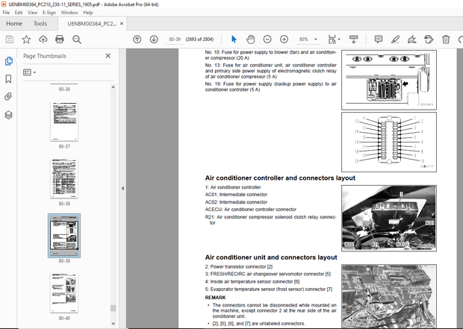
Task: Click the air conditioner unit connectors photo
Action: point(389,296)
